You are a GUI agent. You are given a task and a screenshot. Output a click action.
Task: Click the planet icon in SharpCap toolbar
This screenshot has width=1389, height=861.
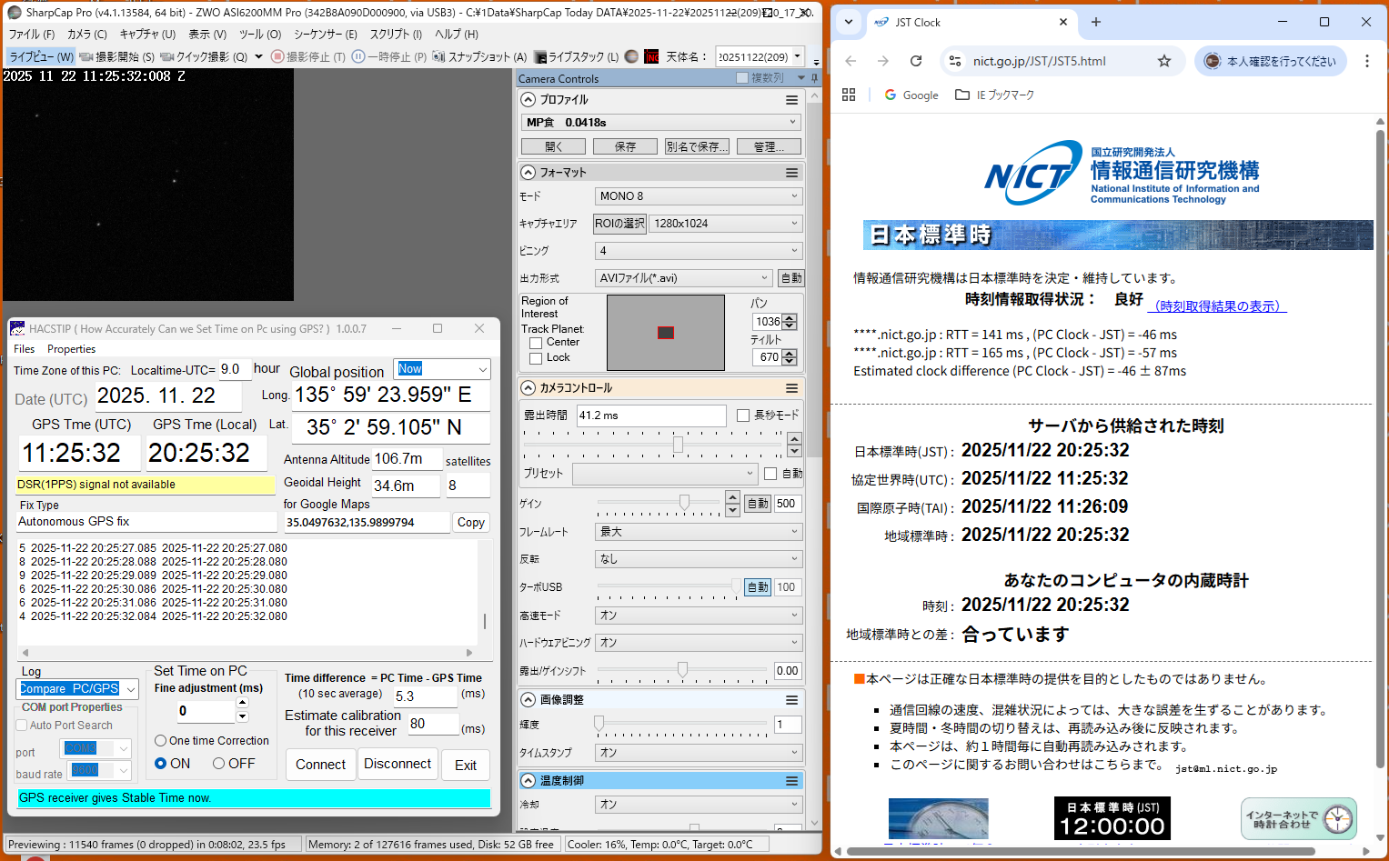point(631,56)
